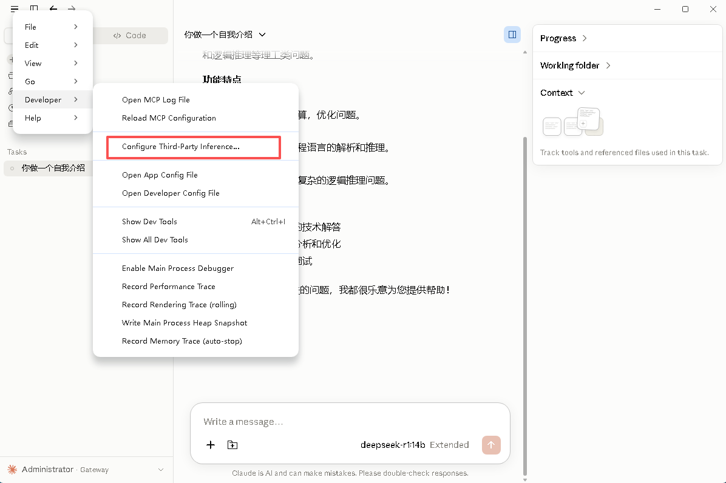Collapse the Context section
The height and width of the screenshot is (483, 726).
tap(563, 93)
